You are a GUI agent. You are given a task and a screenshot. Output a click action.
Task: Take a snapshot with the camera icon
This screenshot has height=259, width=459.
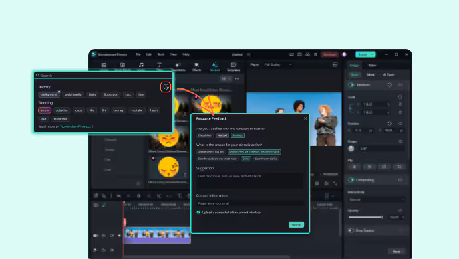tap(317, 183)
